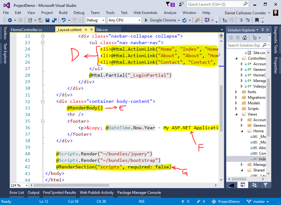Image resolution: width=281 pixels, height=205 pixels.
Task: Collapse the ul block at line 23
Action: pos(43,43)
